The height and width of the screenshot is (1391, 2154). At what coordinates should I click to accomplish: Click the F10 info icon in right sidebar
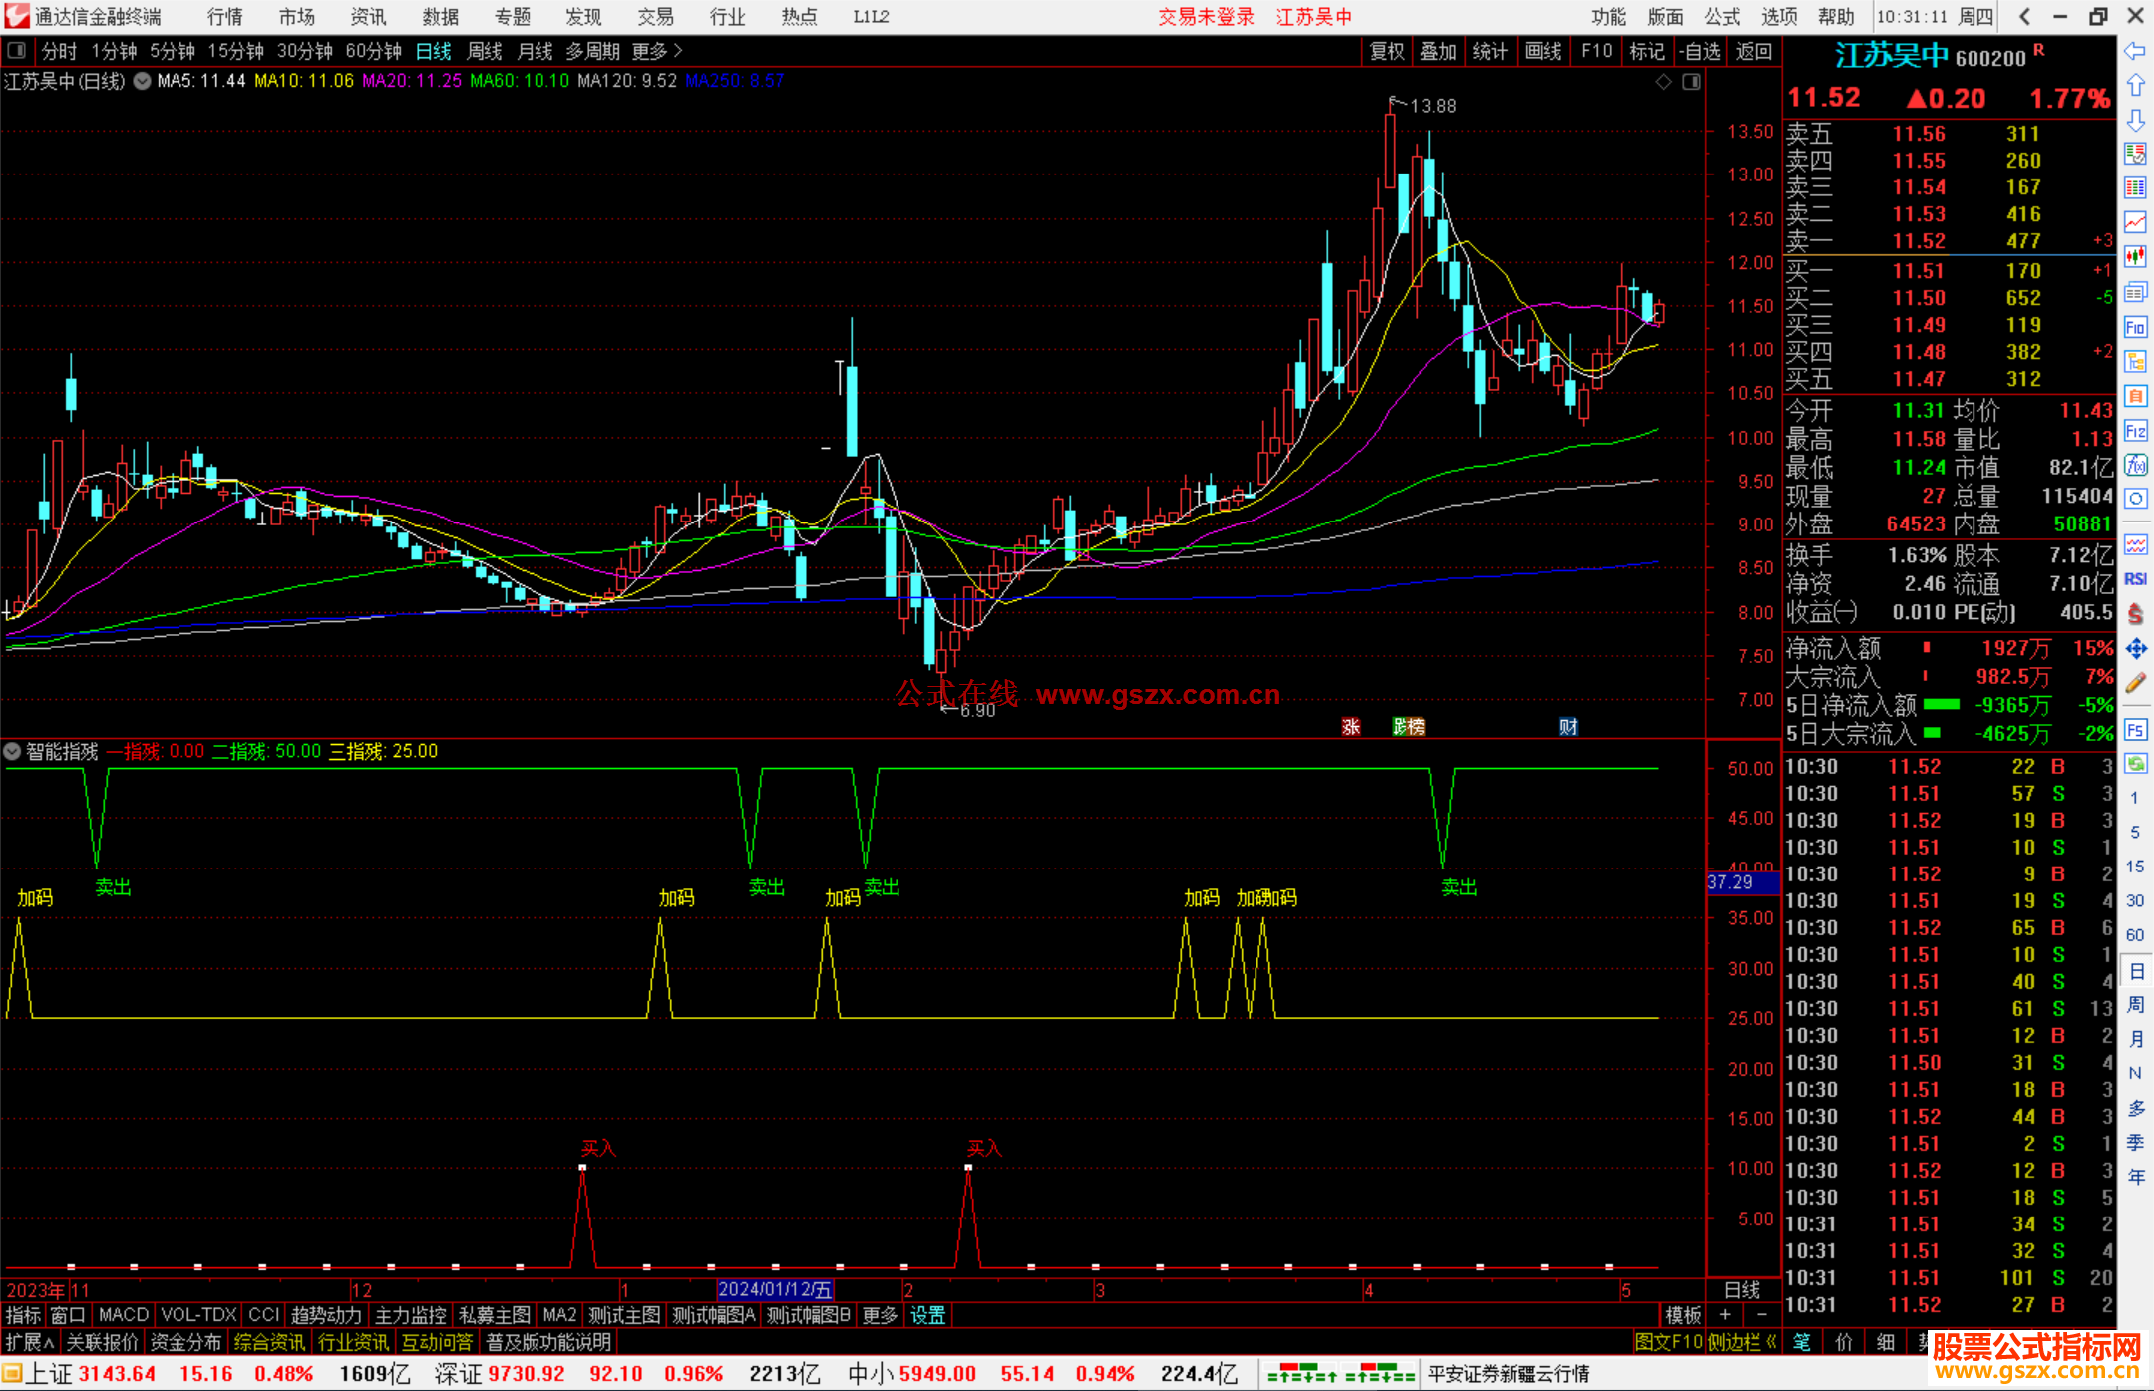coord(2135,327)
